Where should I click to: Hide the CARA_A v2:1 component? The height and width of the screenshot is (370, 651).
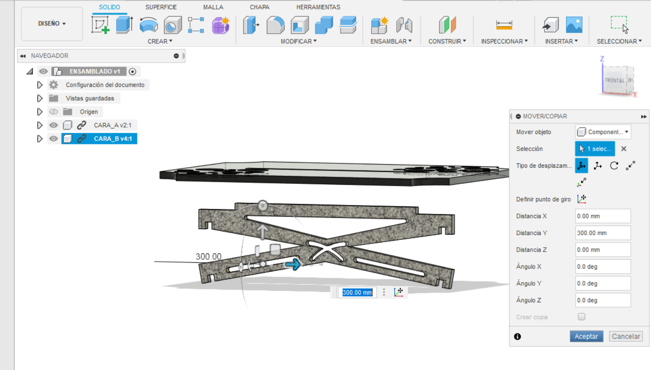coord(53,125)
